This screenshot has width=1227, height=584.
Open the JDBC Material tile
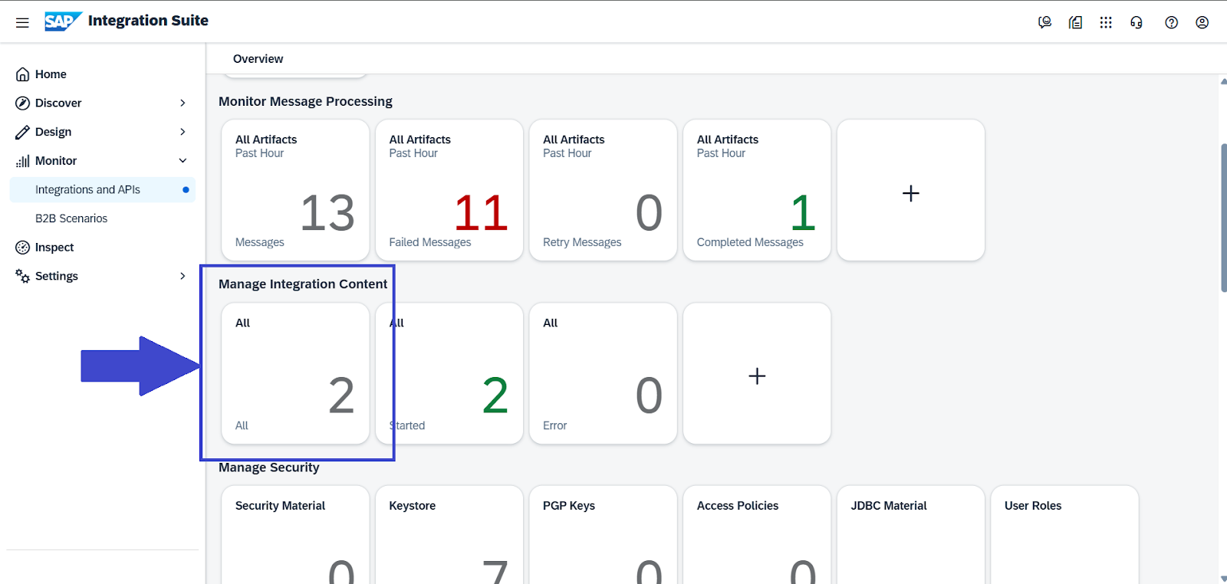point(911,535)
